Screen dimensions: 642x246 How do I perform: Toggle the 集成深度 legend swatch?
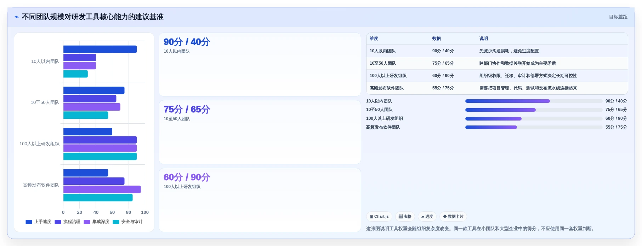coord(87,222)
